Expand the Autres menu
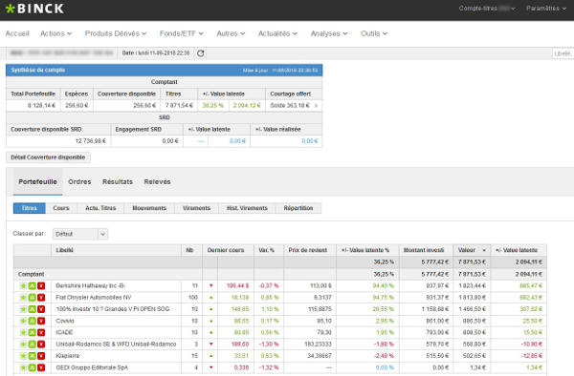This screenshot has width=574, height=376. pyautogui.click(x=231, y=33)
